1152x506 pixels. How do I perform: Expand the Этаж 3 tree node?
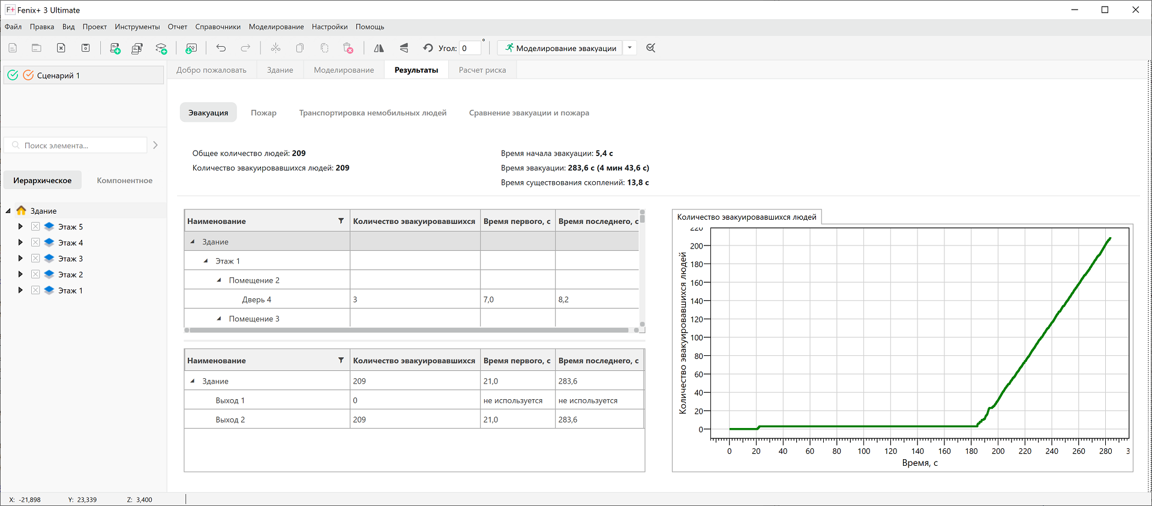click(x=20, y=258)
